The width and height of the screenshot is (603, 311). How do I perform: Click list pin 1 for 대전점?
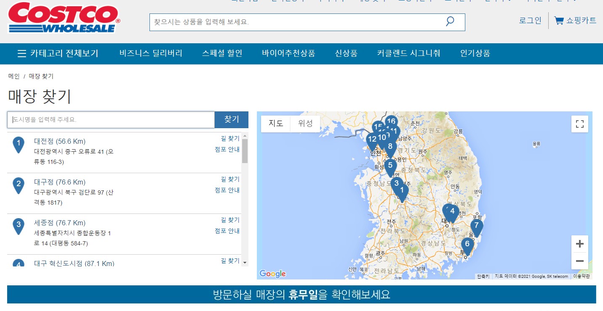coord(19,145)
